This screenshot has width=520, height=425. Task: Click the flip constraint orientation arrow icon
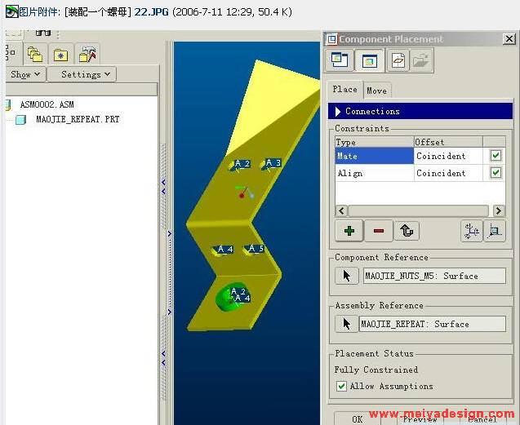pos(407,230)
